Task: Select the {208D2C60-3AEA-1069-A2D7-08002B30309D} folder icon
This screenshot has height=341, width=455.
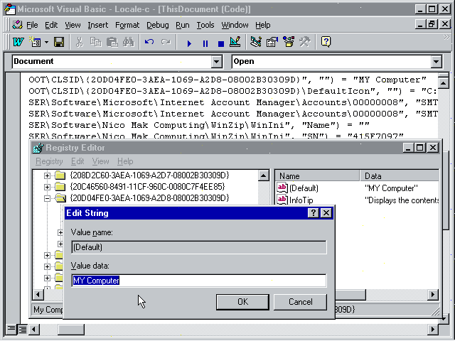Action: 60,175
